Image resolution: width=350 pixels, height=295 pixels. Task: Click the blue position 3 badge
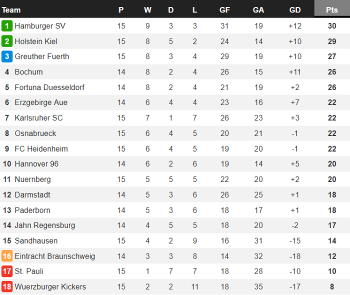click(x=7, y=56)
